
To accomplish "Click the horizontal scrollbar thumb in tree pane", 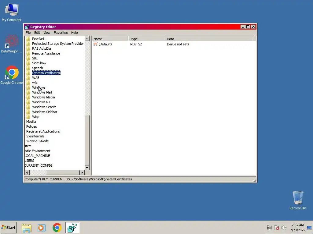I will [x=63, y=172].
